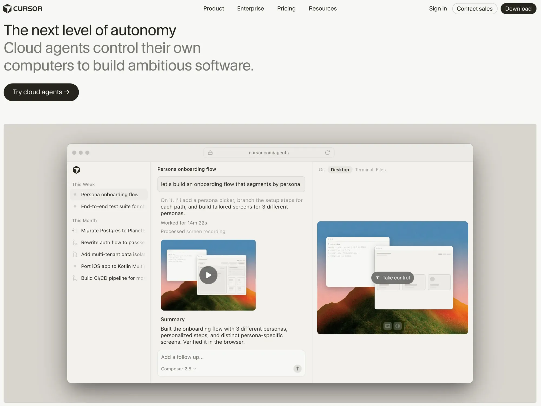Screen dimensions: 541x406
Task: Click the Try cloud agents button
Action: pos(41,92)
